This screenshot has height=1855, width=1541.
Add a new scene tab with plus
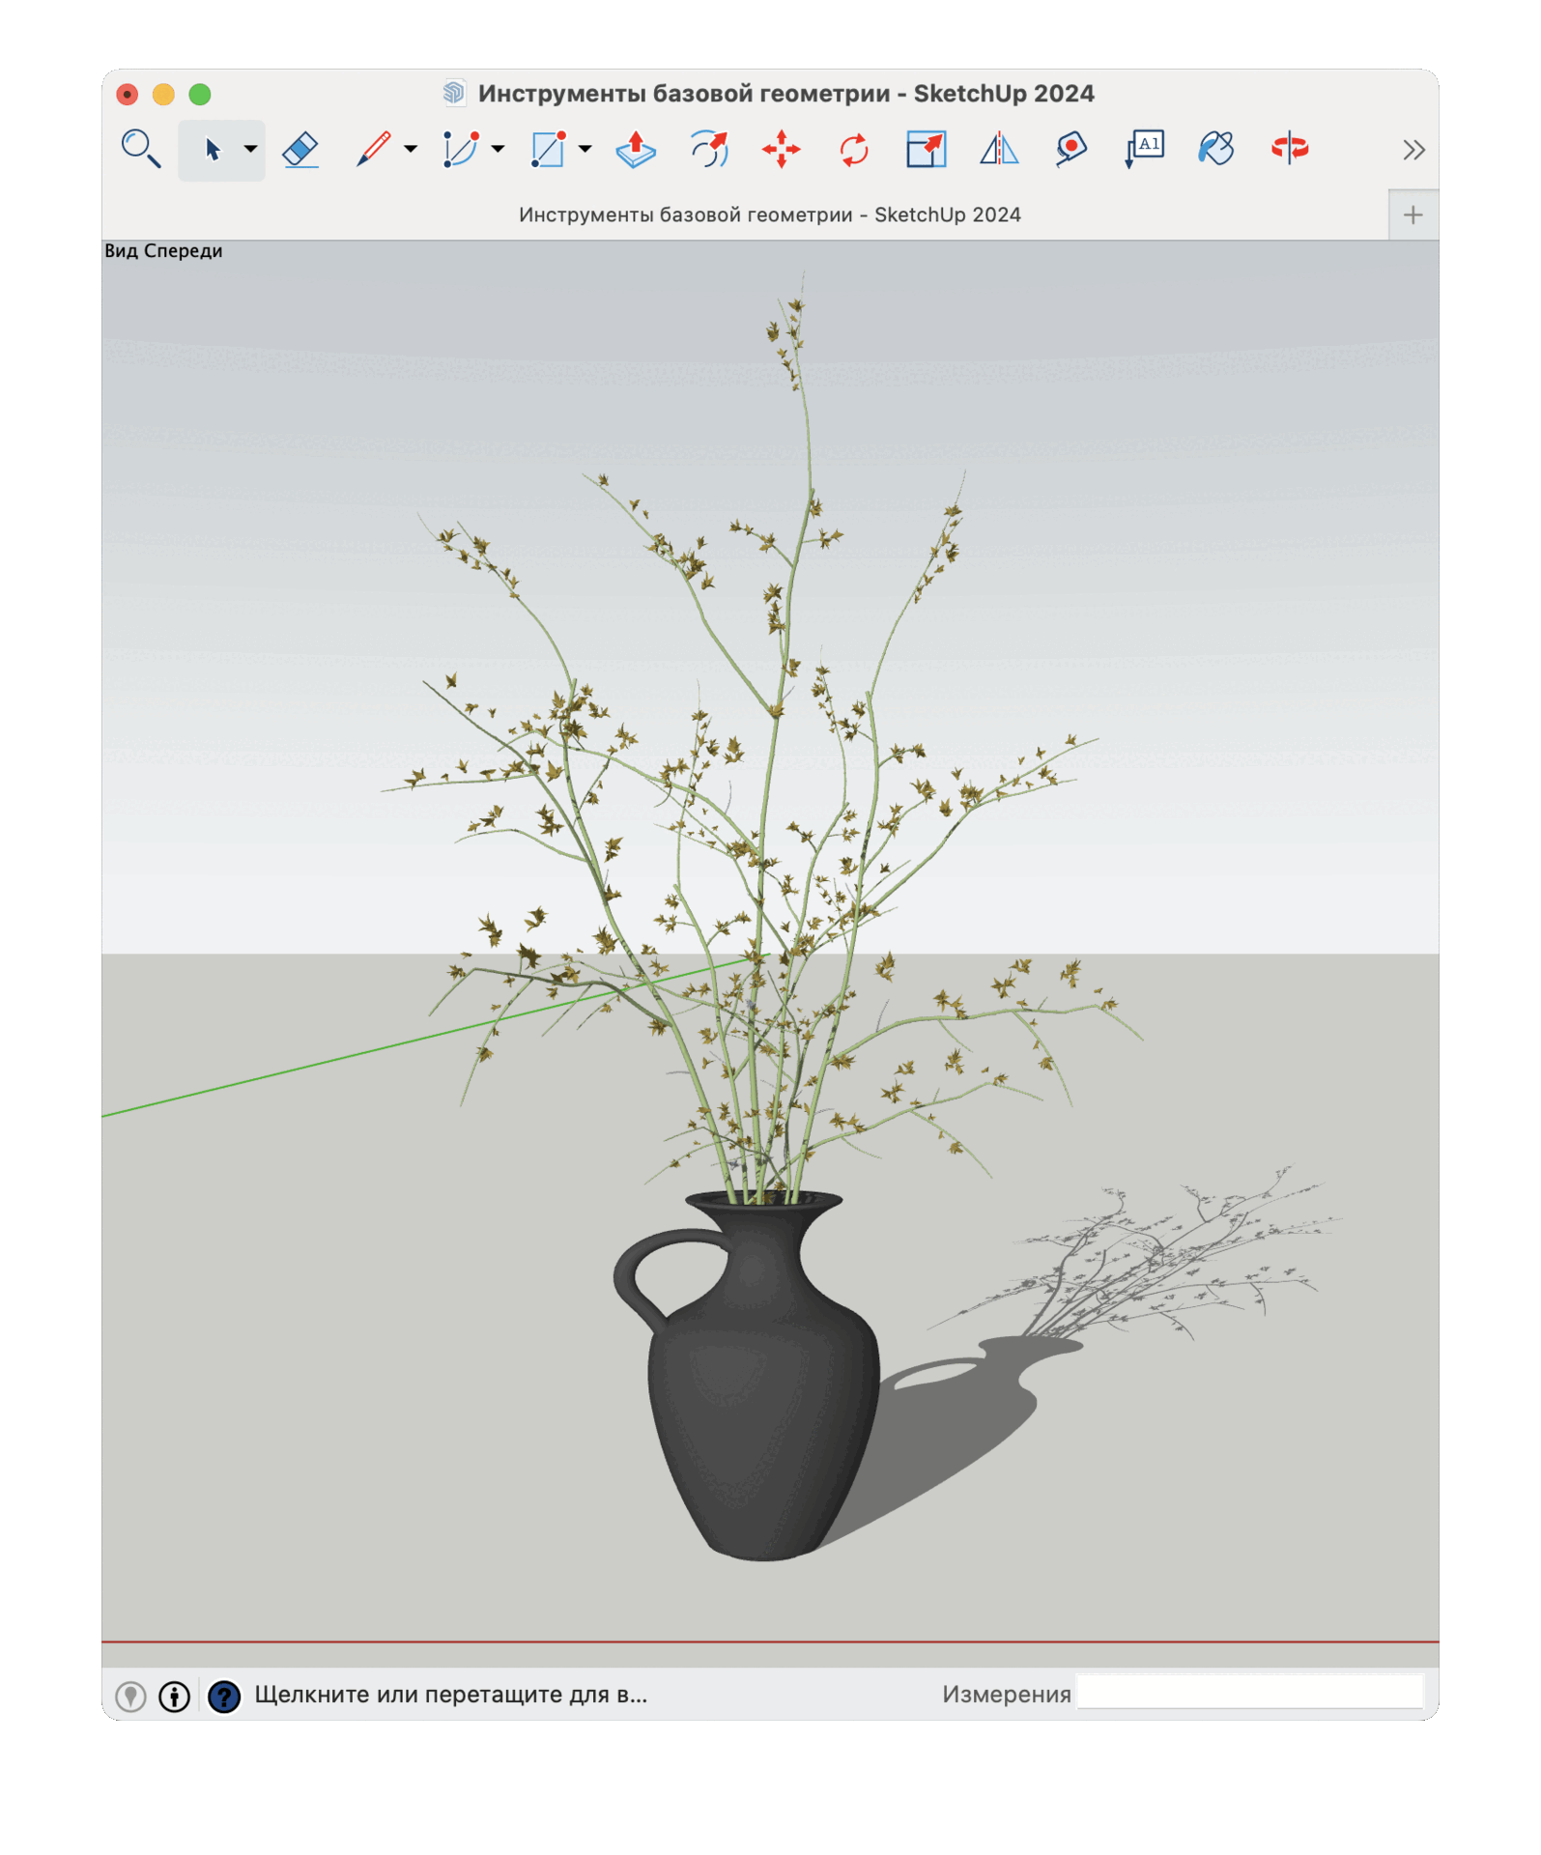[x=1413, y=214]
